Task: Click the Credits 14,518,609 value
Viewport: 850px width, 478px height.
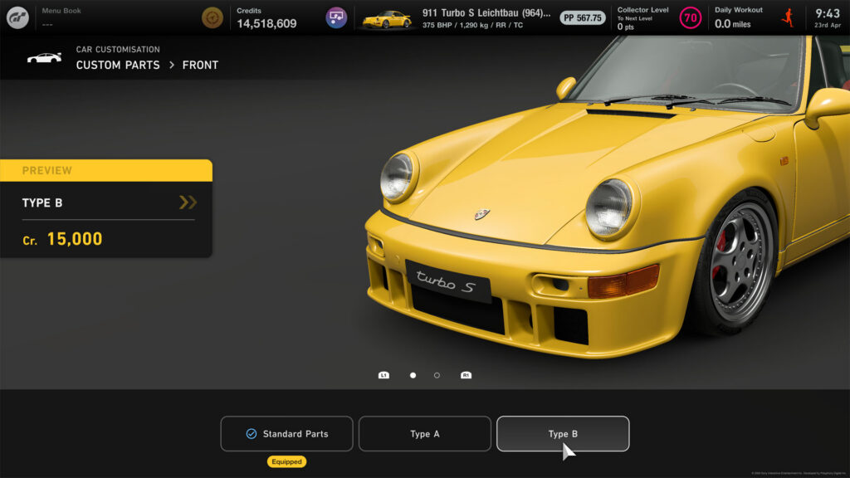Action: 266,23
